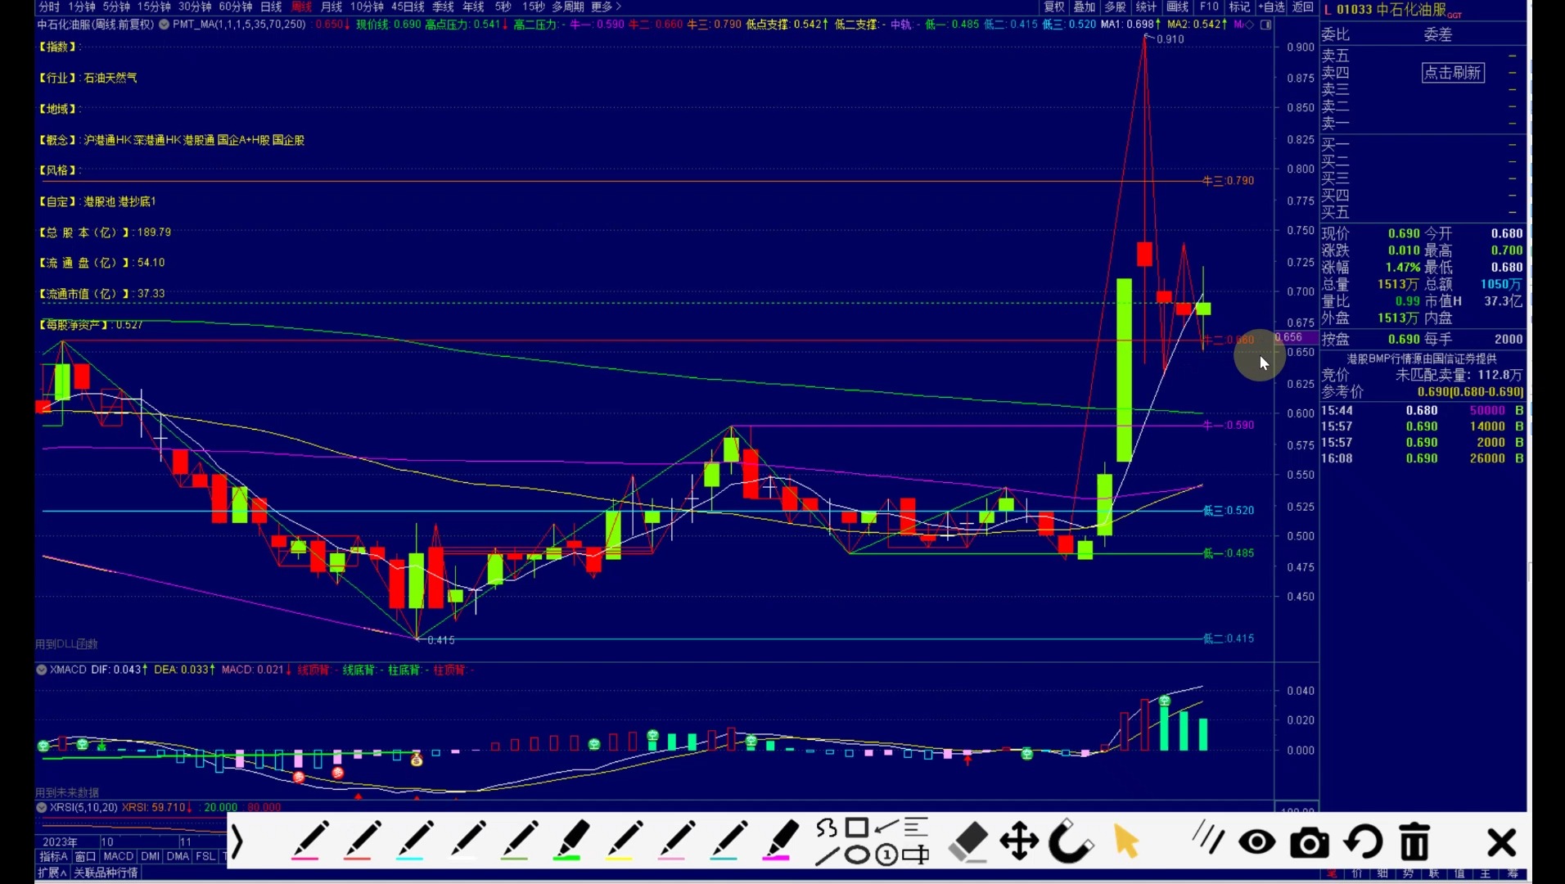
Task: Pick the bright green highlighter
Action: click(571, 841)
